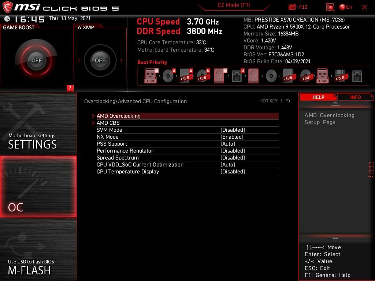Toggle the A-XMP OFF knob

(x=100, y=60)
